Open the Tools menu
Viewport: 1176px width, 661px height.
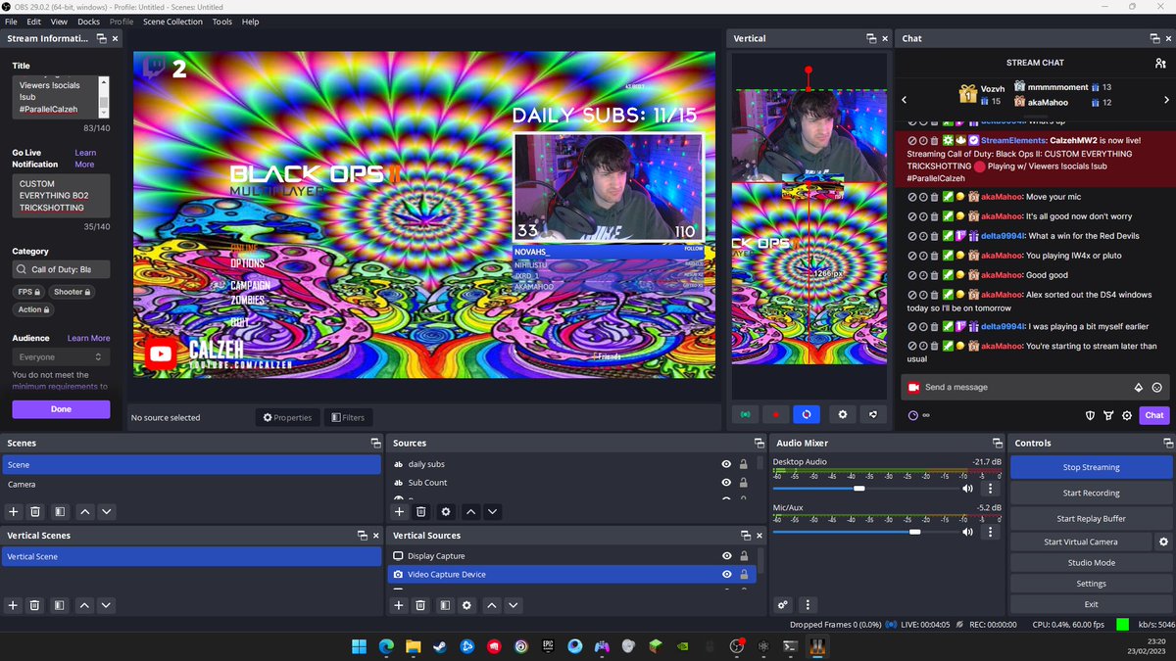click(x=222, y=22)
